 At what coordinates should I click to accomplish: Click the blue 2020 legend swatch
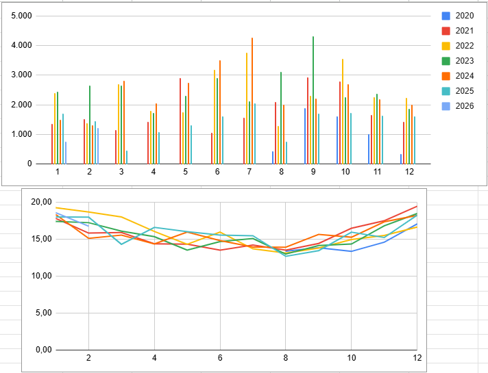coord(446,16)
